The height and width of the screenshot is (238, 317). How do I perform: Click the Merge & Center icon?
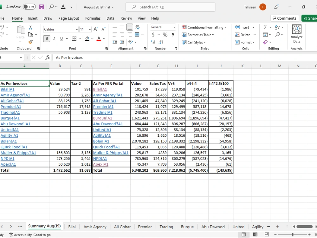pyautogui.click(x=137, y=35)
